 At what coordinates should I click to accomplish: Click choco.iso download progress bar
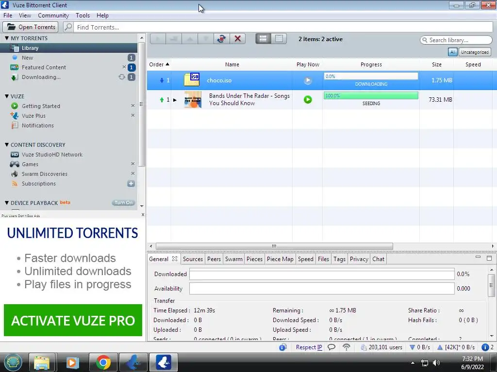tap(371, 76)
